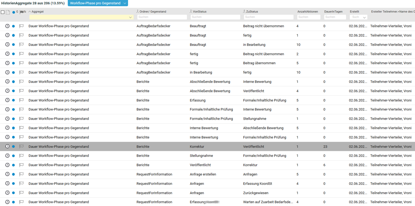Click the blue dot column header icon

click(x=14, y=12)
